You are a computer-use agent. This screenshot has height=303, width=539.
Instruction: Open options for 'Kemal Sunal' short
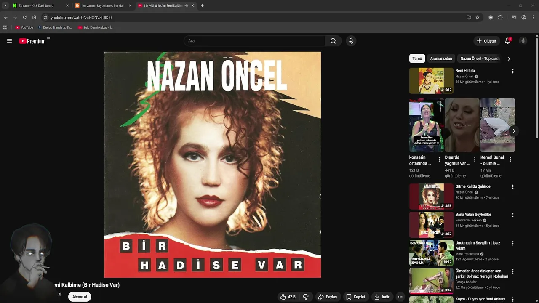(x=510, y=159)
